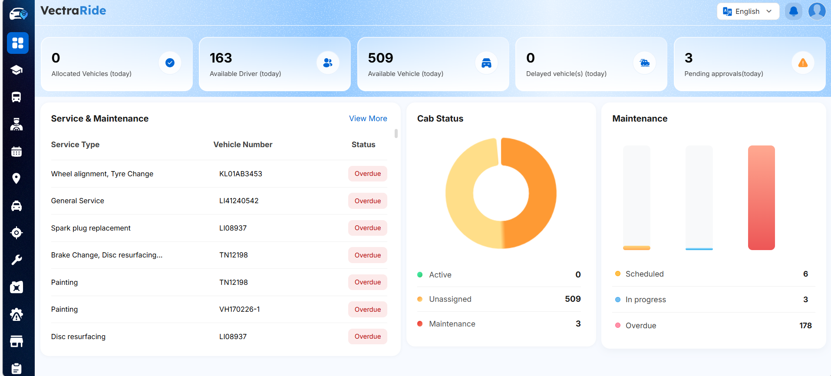Screen dimensions: 831x376
Task: Click the Unassigned legend row
Action: click(499, 299)
